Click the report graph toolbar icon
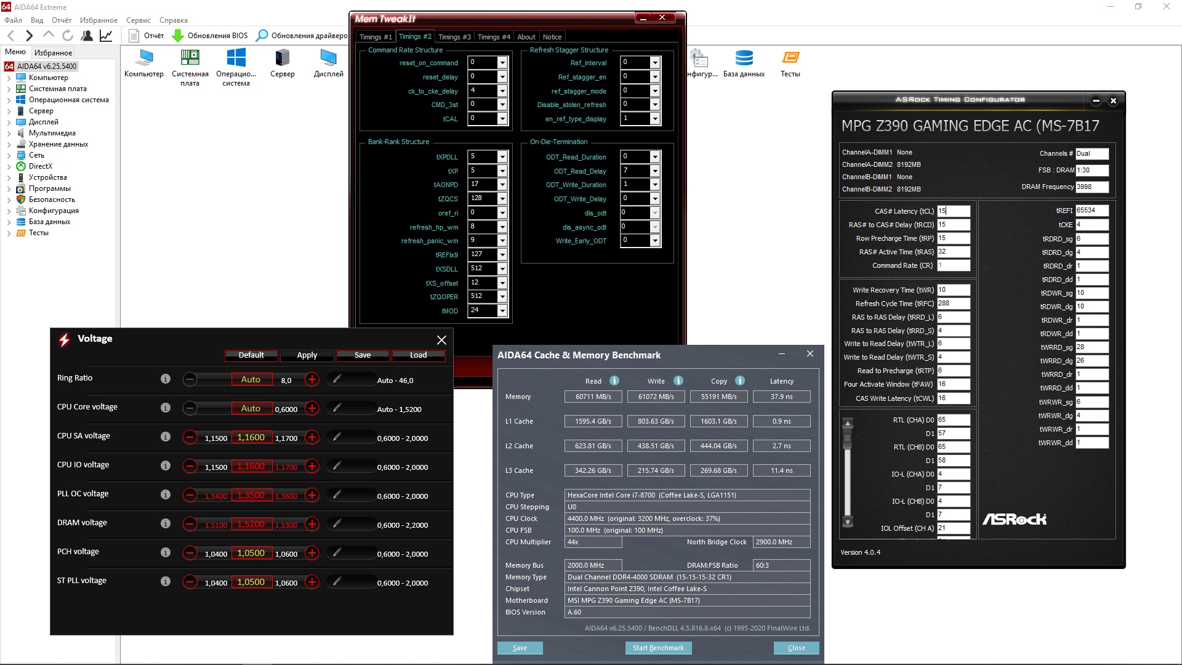 point(106,36)
